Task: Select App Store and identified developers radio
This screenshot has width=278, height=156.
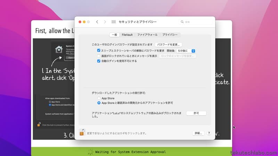Action: tap(99, 103)
